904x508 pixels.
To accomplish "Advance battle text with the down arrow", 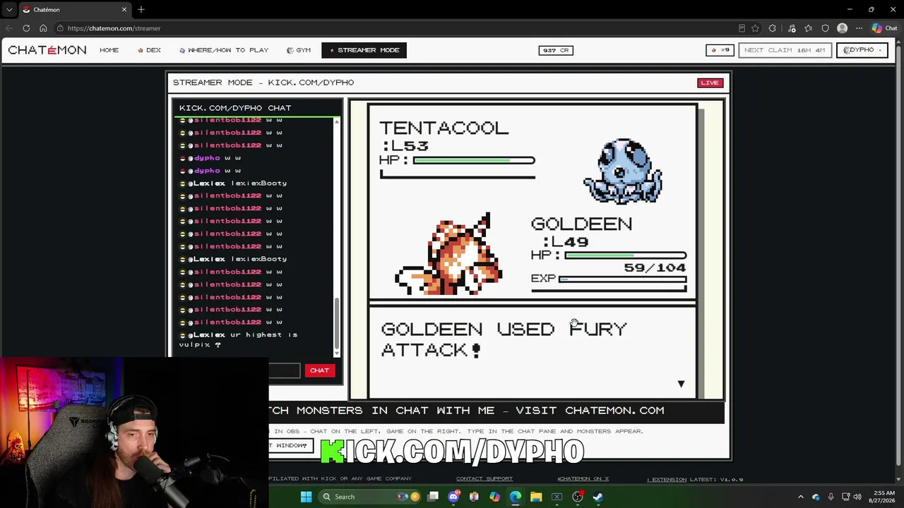I will 681,384.
